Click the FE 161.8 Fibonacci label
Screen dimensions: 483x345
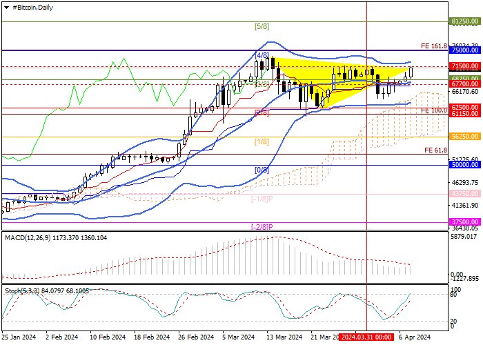click(434, 46)
